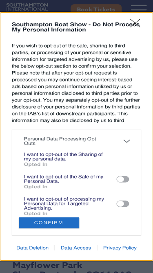Click Opted In status under Sale option

pyautogui.click(x=36, y=187)
